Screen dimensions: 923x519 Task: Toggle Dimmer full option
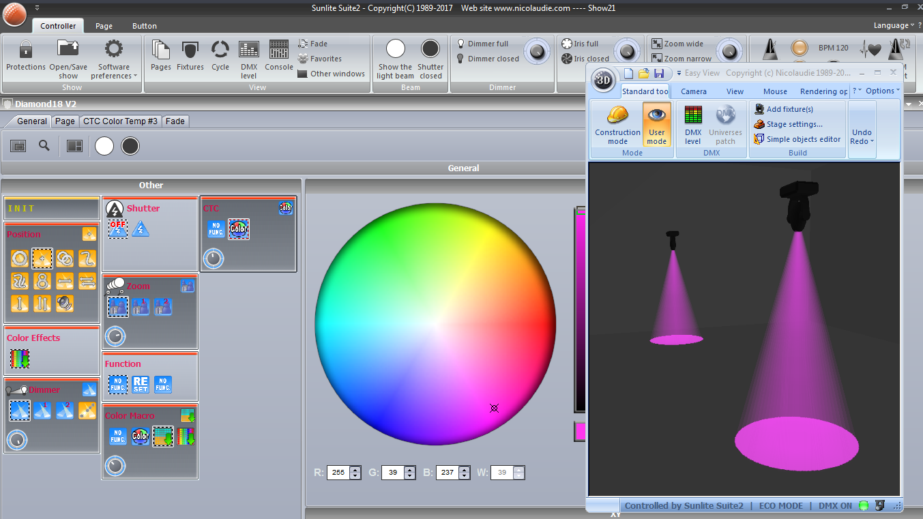click(482, 44)
